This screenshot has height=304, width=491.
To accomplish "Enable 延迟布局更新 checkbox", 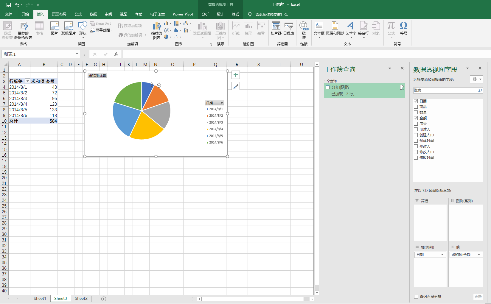I will tap(416, 297).
